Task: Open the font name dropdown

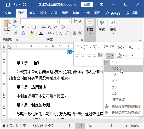Action: [57, 21]
